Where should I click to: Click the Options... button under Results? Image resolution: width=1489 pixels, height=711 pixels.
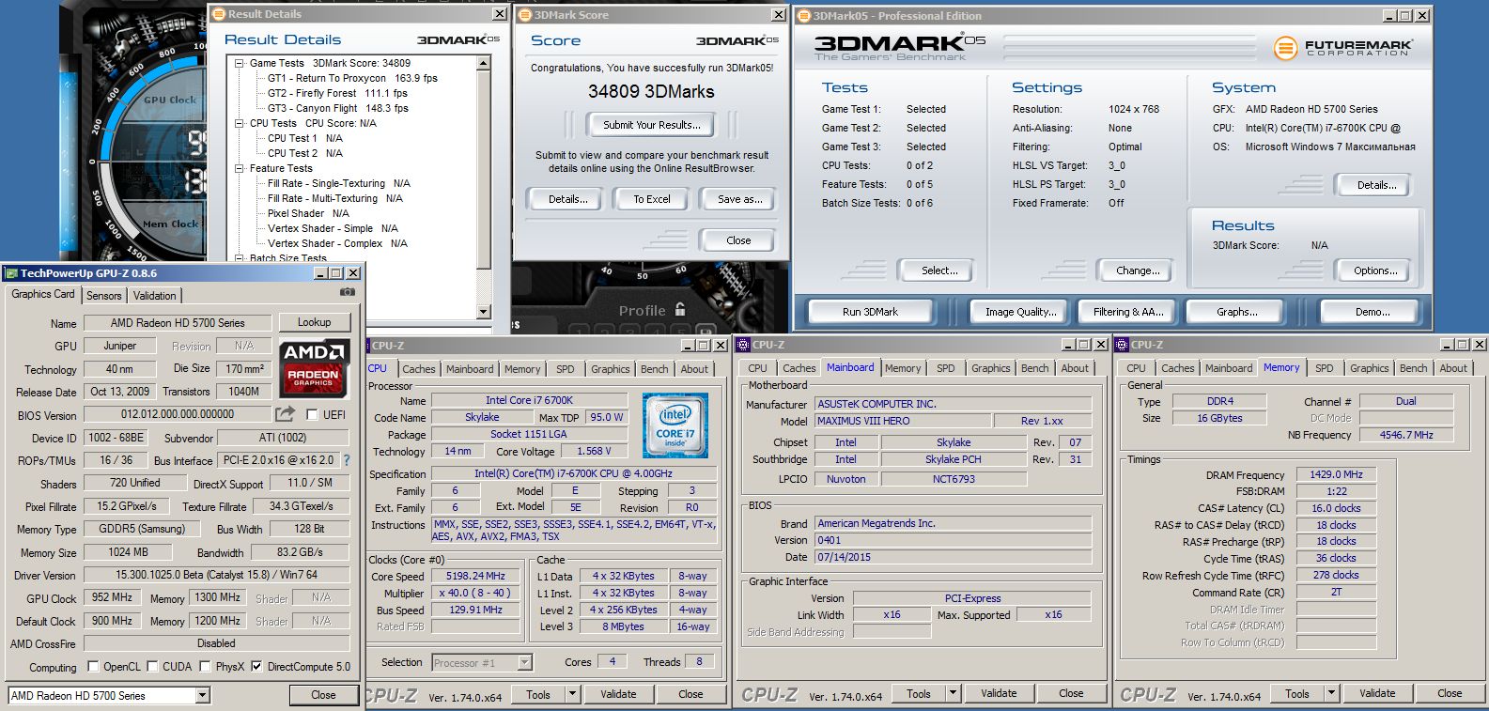pyautogui.click(x=1375, y=270)
